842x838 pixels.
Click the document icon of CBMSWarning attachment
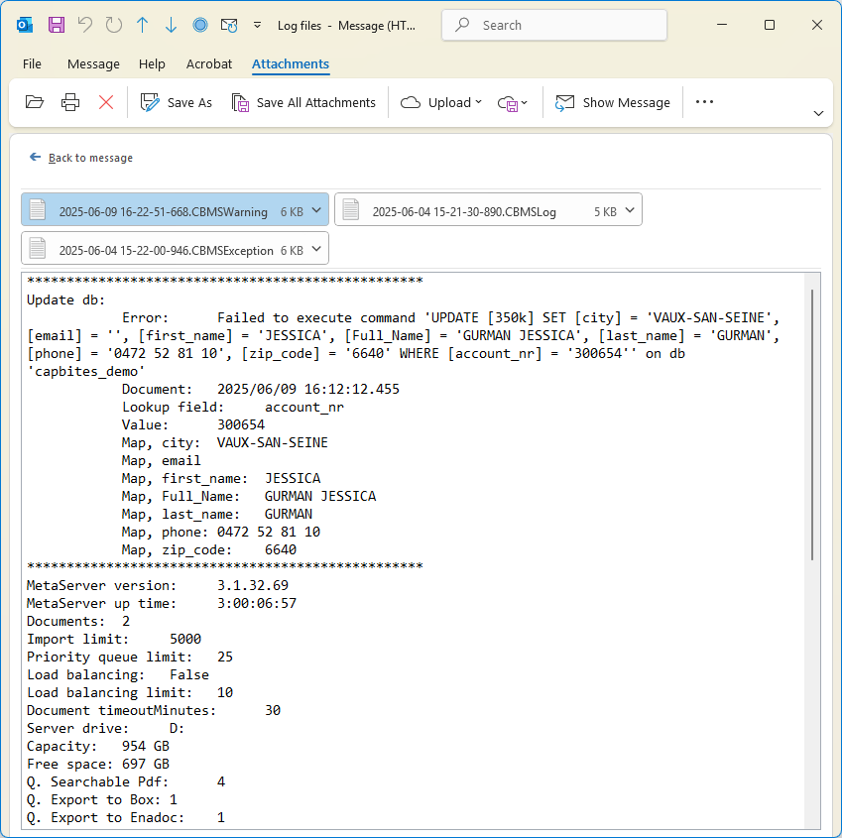pyautogui.click(x=37, y=209)
